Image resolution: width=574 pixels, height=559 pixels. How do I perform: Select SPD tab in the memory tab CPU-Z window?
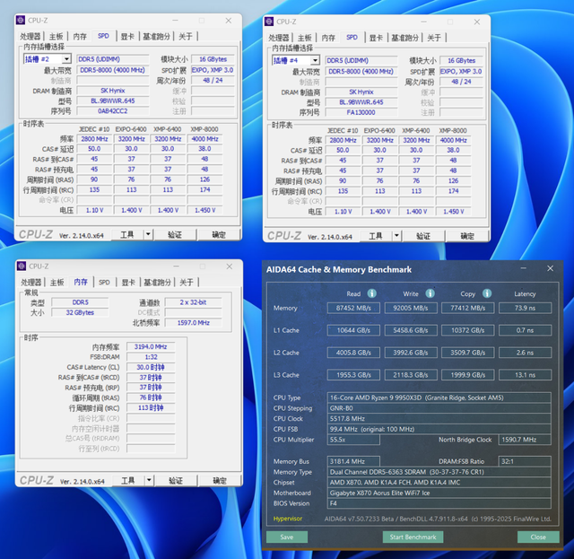[x=104, y=282]
